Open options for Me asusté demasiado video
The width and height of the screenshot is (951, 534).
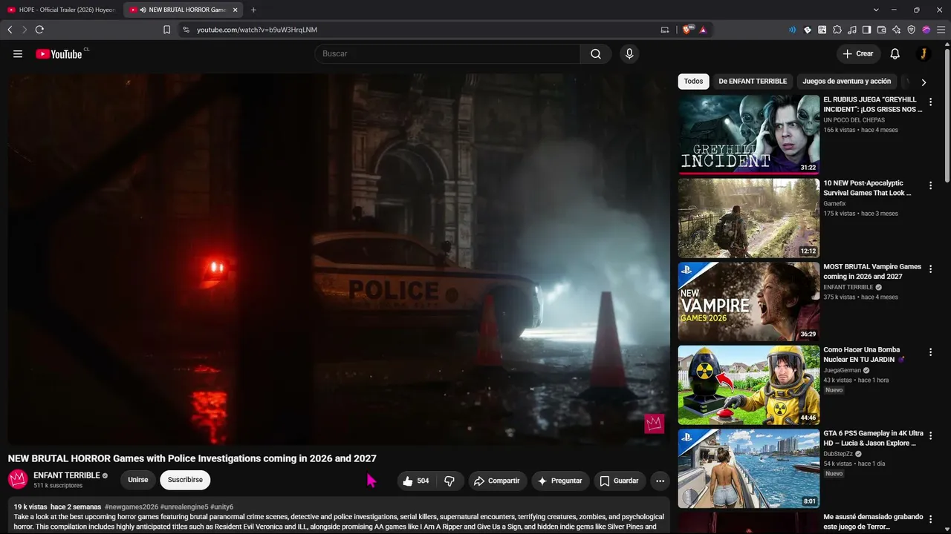pyautogui.click(x=930, y=519)
